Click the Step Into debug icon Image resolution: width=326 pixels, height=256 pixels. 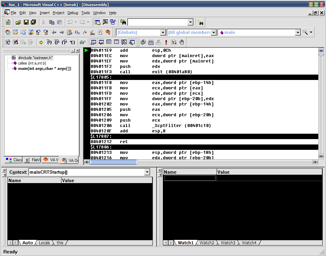pos(49,42)
